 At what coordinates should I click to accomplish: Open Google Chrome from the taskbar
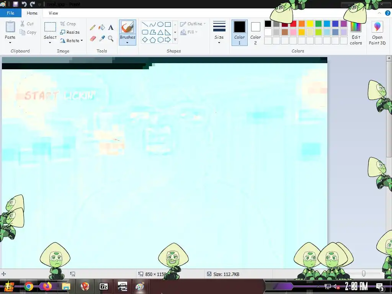[x=28, y=286]
